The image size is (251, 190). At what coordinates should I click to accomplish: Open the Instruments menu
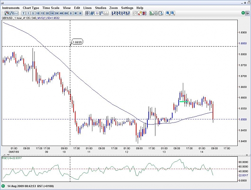[11, 8]
